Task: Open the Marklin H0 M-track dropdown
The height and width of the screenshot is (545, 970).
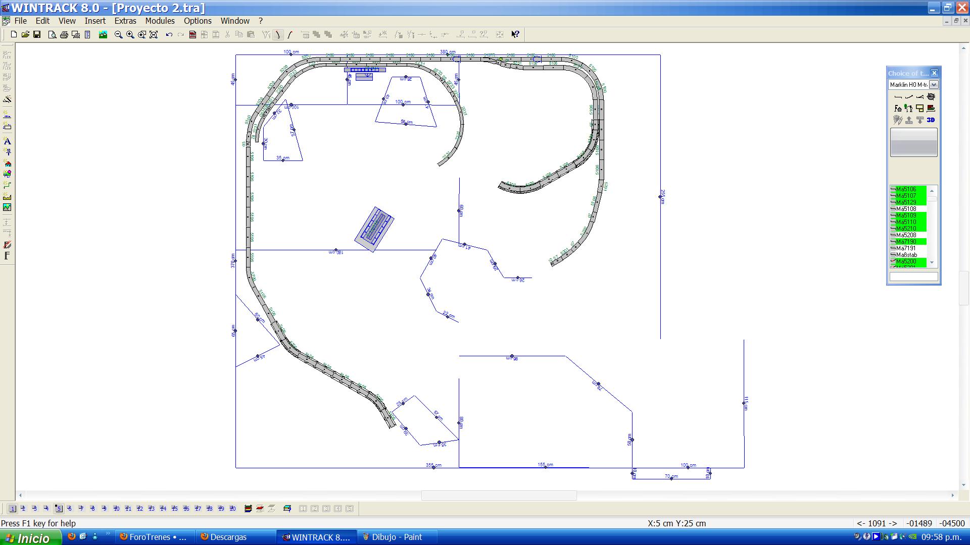Action: click(934, 85)
